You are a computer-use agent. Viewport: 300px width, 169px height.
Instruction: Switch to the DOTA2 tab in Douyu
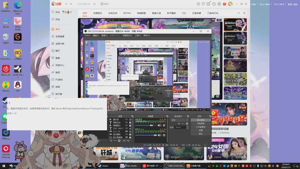click(x=127, y=13)
